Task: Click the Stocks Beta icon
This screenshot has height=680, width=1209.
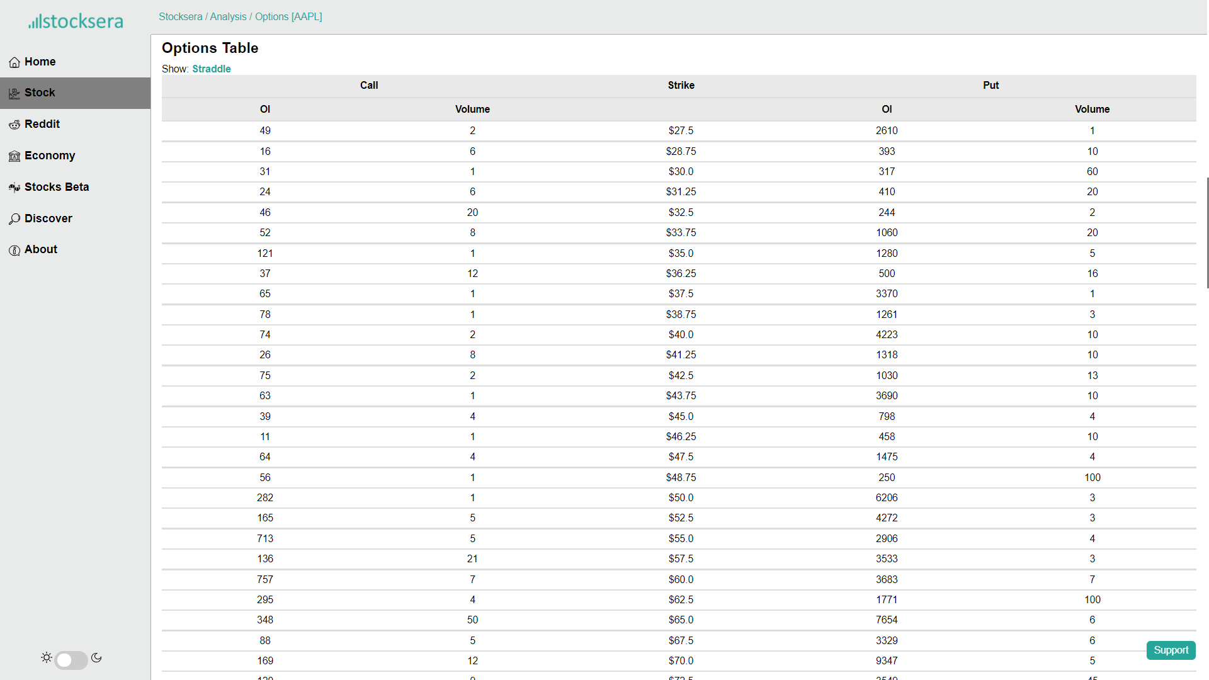Action: point(14,188)
